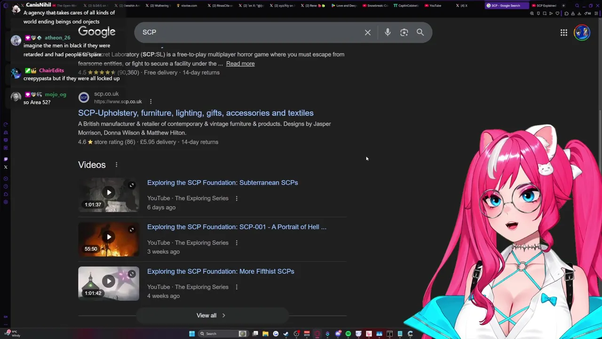This screenshot has width=602, height=339.
Task: Open the scp.co.uk result options menu
Action: [x=150, y=101]
